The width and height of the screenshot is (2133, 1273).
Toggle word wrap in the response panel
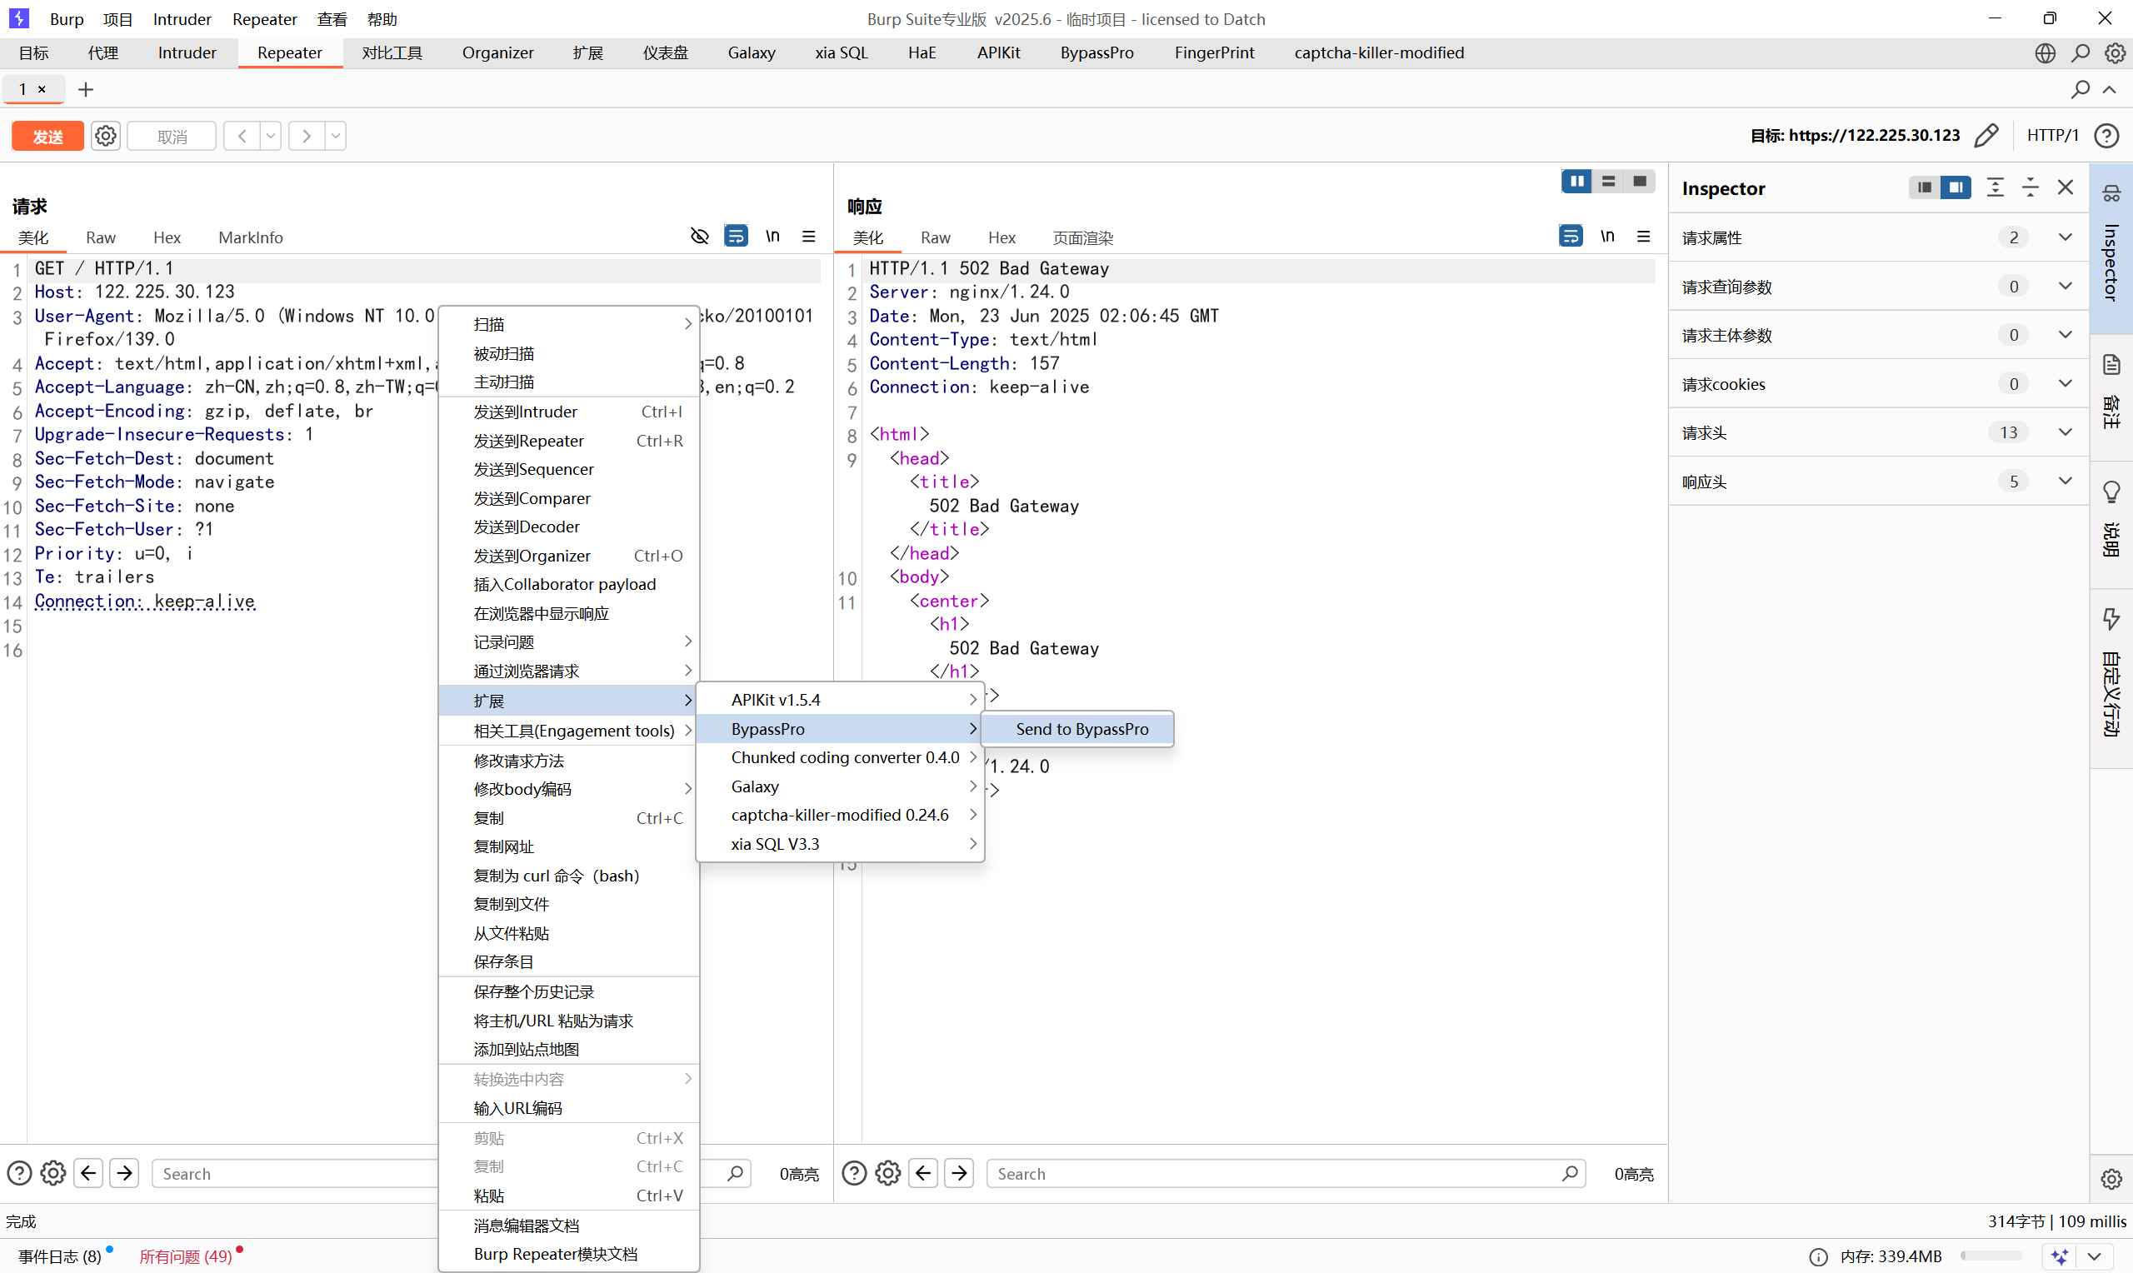point(1570,236)
